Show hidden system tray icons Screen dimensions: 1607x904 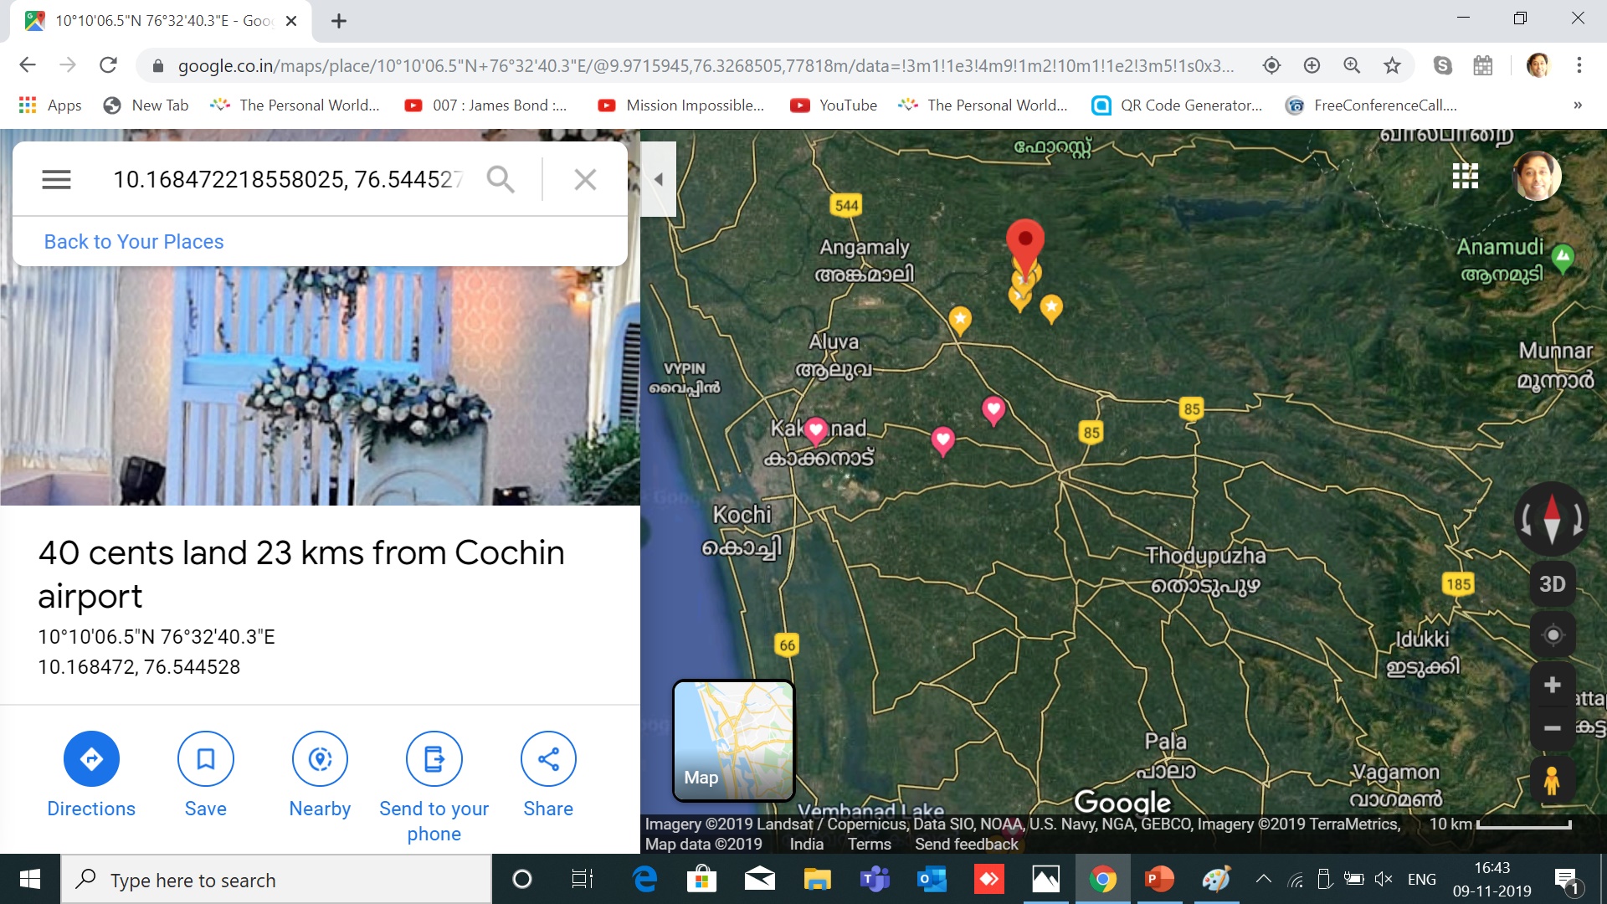(1264, 879)
